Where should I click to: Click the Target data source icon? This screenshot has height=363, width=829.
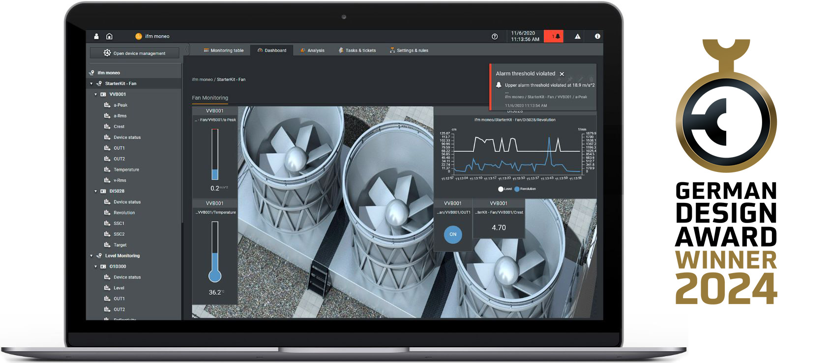click(107, 245)
